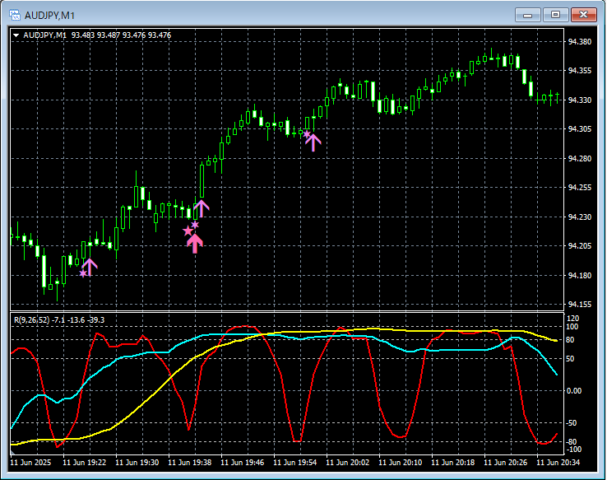Click the 11 Jun 19:38 time label

[190, 463]
